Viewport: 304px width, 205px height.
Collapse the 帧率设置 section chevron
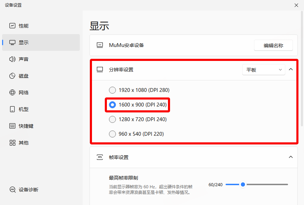click(291, 157)
